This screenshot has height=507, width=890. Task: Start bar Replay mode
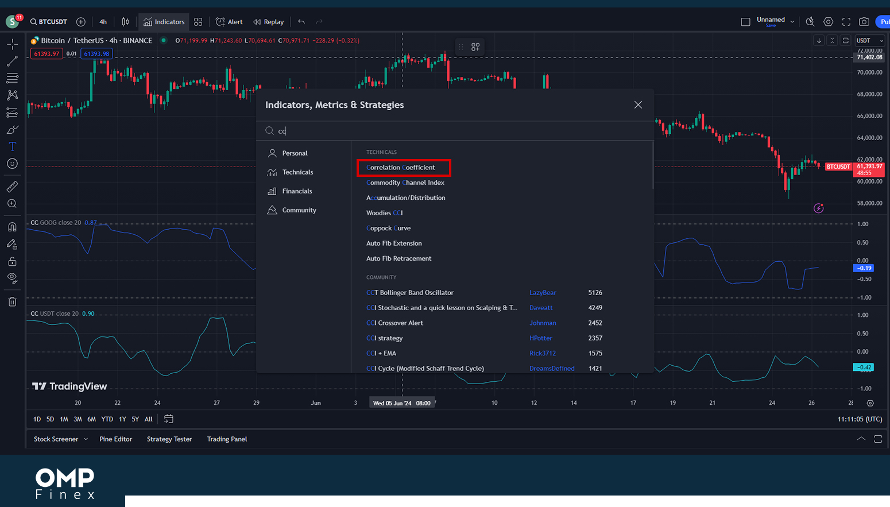[x=269, y=22]
